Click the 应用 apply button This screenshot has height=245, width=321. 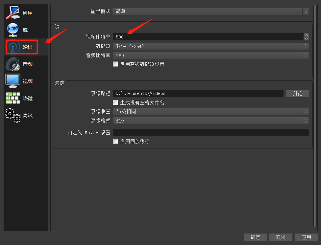pyautogui.click(x=306, y=237)
